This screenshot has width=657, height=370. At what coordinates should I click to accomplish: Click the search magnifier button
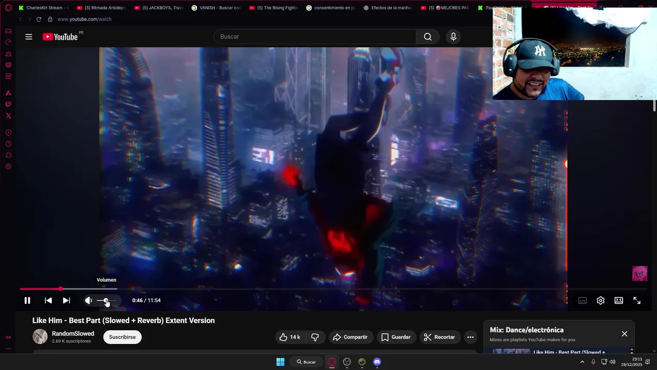(x=428, y=36)
